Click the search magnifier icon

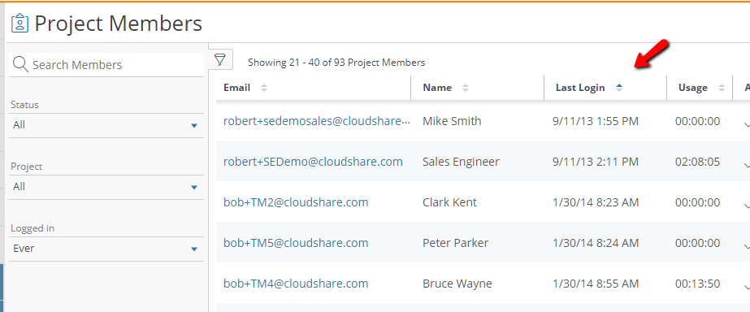tap(20, 64)
